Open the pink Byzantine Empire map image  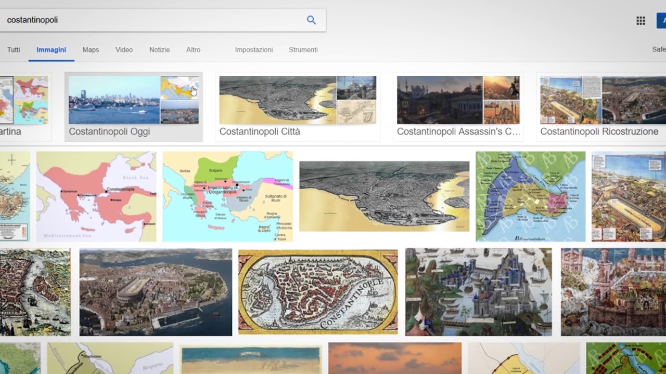click(x=96, y=196)
